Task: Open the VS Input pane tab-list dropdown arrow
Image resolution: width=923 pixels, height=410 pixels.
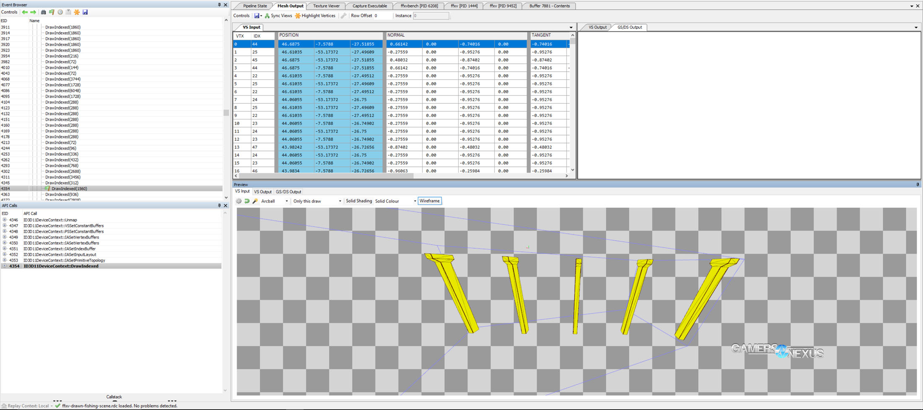Action: pos(571,28)
